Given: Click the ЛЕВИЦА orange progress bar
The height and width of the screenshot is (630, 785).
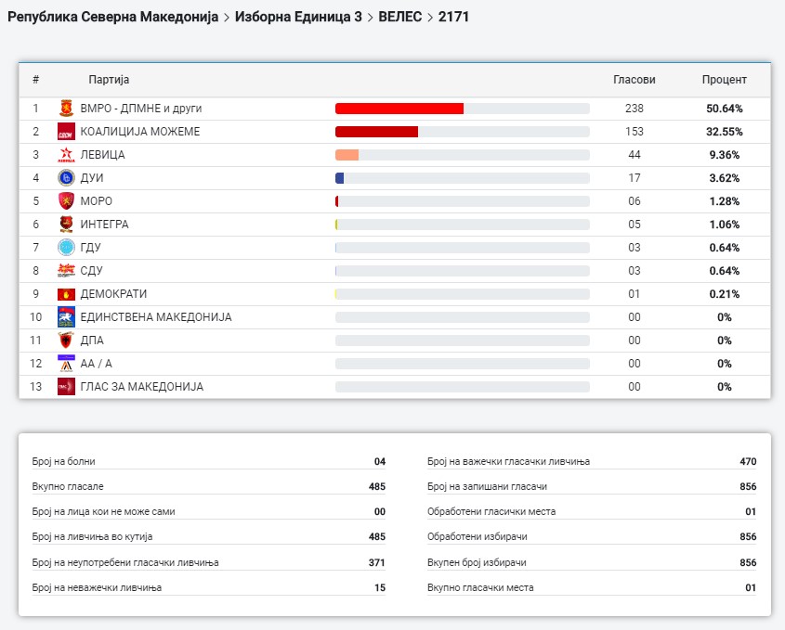Looking at the screenshot, I should point(347,155).
